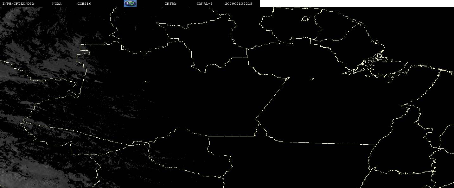Click the short vertical straight border in the north
The image size is (454, 188).
(247, 53)
